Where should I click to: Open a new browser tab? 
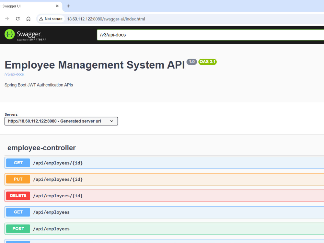(68, 6)
